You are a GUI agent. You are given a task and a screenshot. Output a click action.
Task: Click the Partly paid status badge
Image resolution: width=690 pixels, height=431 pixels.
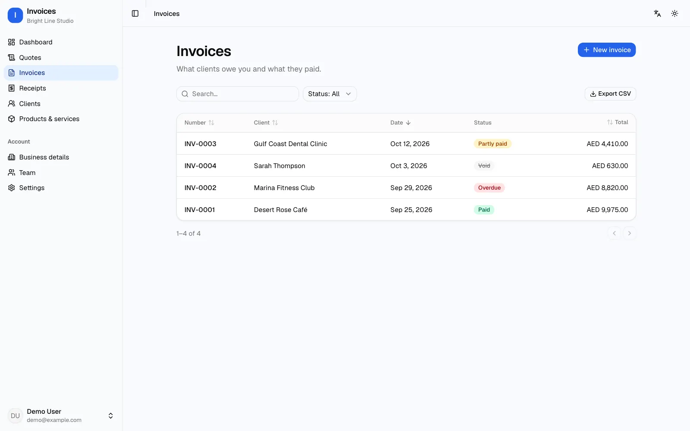point(492,144)
